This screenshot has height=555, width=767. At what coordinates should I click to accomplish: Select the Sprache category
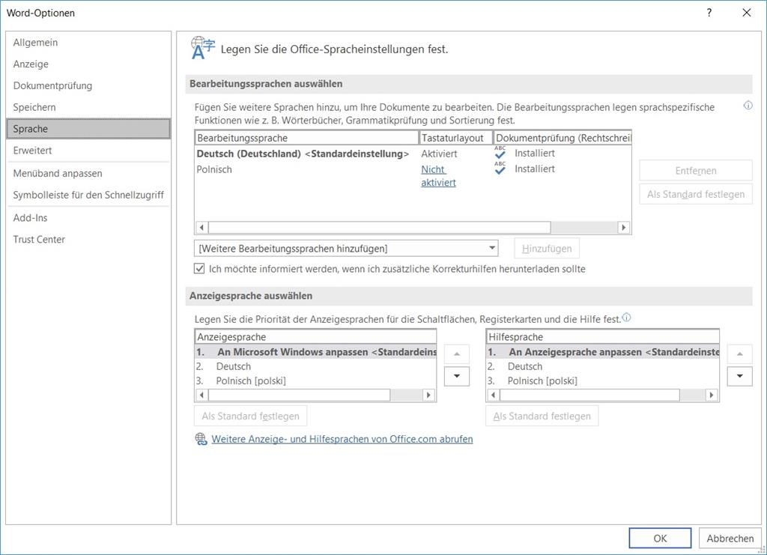pos(88,129)
